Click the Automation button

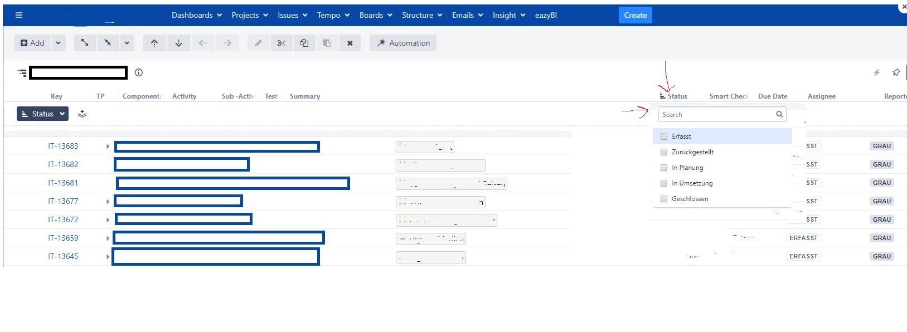coord(403,43)
